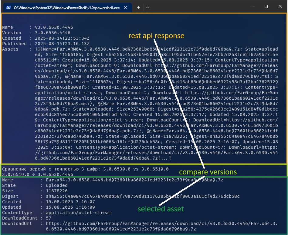Click the State value uploaded
This screenshot has height=235, width=288.
click(57, 185)
